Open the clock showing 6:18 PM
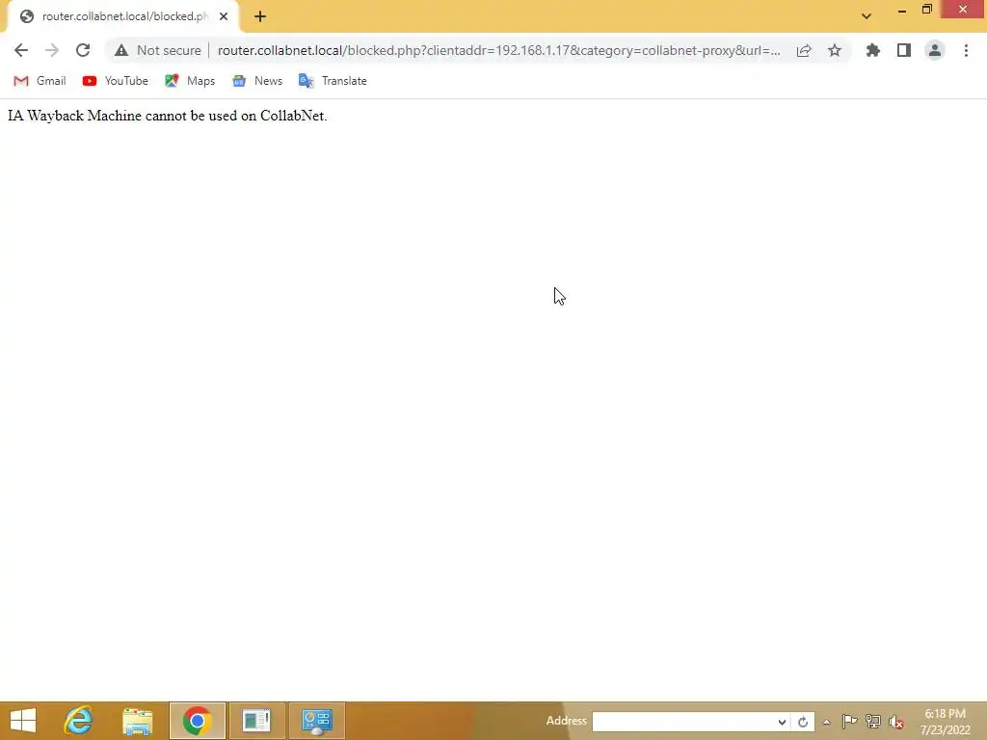The width and height of the screenshot is (987, 740). (945, 722)
